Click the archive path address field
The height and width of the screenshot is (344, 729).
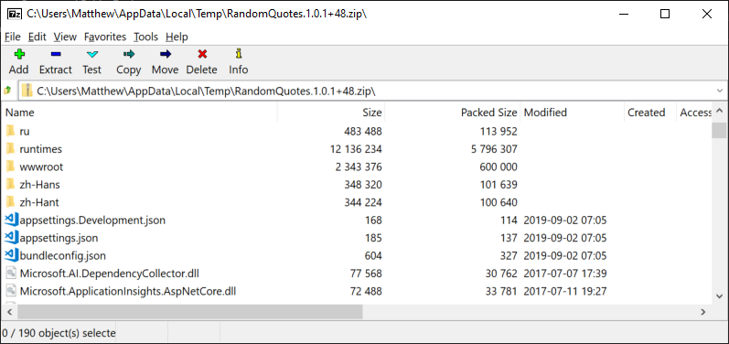(x=372, y=91)
